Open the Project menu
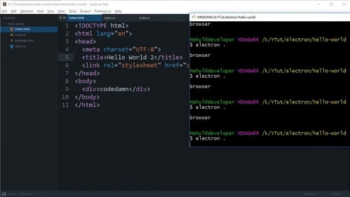This screenshot has height=197, width=350. (85, 11)
